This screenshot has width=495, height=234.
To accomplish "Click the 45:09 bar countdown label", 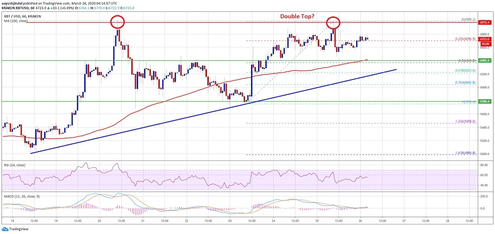I will 486,44.
